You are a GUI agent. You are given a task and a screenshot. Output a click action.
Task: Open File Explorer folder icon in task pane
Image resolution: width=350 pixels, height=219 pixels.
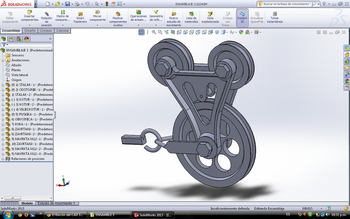pos(347,68)
